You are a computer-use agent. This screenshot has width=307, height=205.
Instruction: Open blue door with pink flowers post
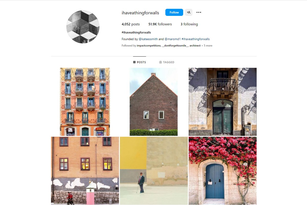point(223,171)
